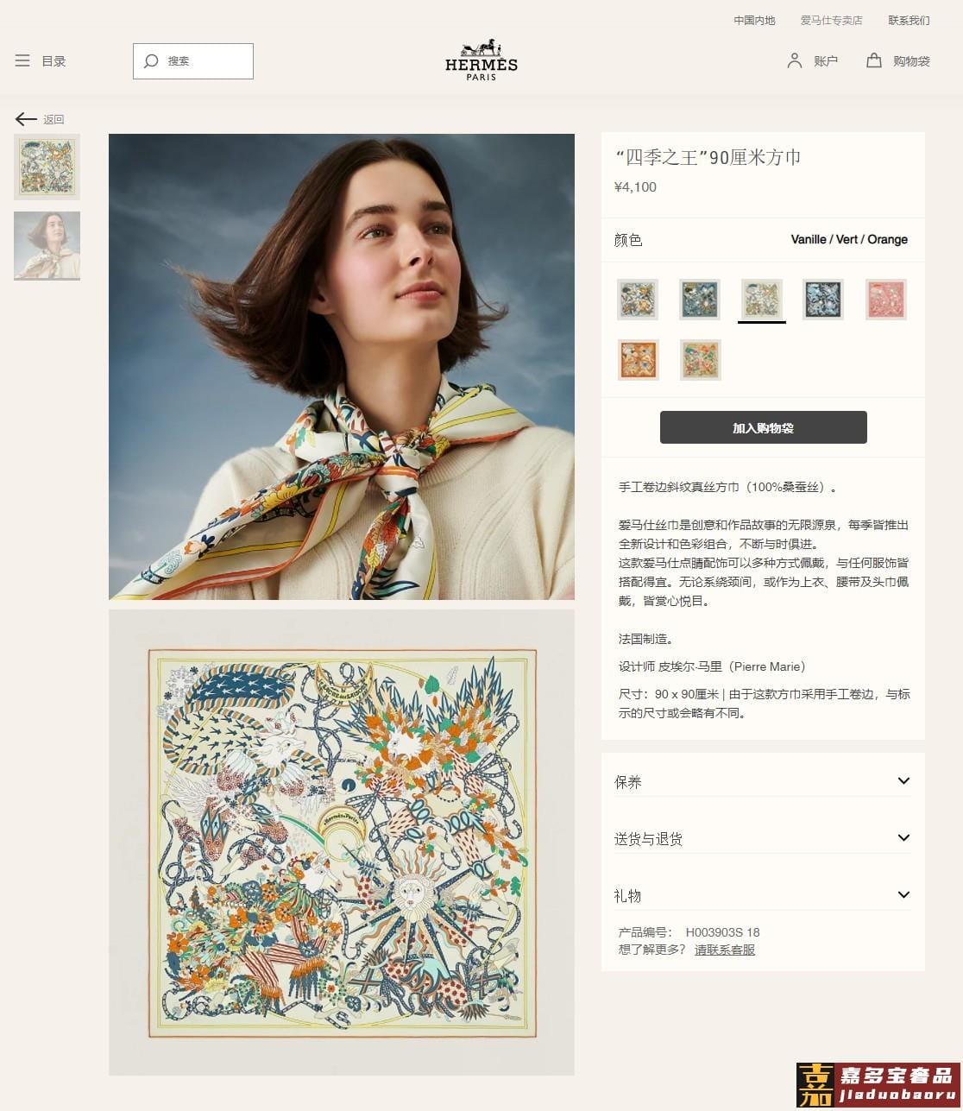This screenshot has width=963, height=1111.
Task: Expand the 保养 care section
Action: (763, 781)
